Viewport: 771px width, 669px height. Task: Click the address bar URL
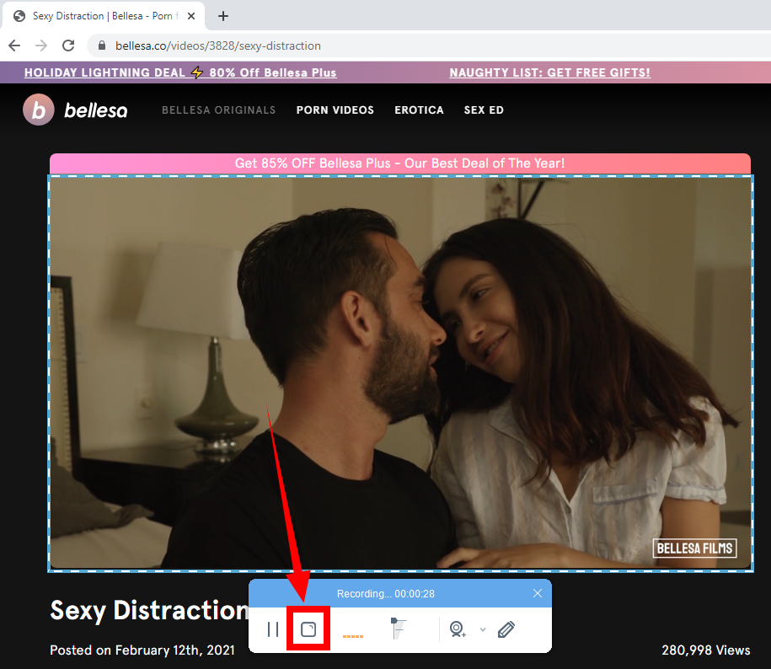pyautogui.click(x=218, y=45)
